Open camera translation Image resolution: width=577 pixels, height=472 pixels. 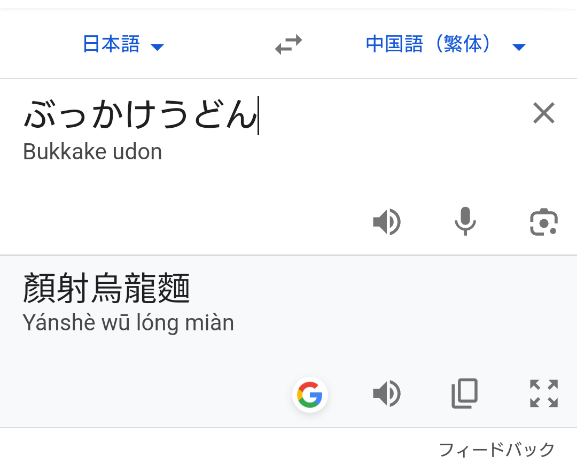(544, 222)
